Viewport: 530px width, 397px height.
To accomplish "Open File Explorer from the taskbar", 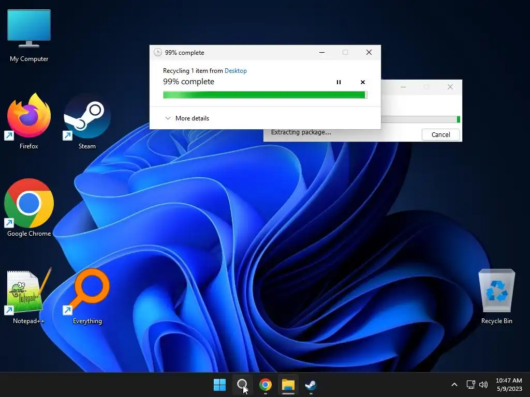I will (x=288, y=385).
